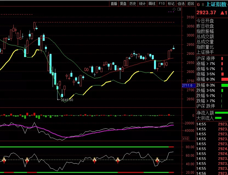Select the first money-bag buy signal at far left
The image size is (228, 175).
[4, 160]
